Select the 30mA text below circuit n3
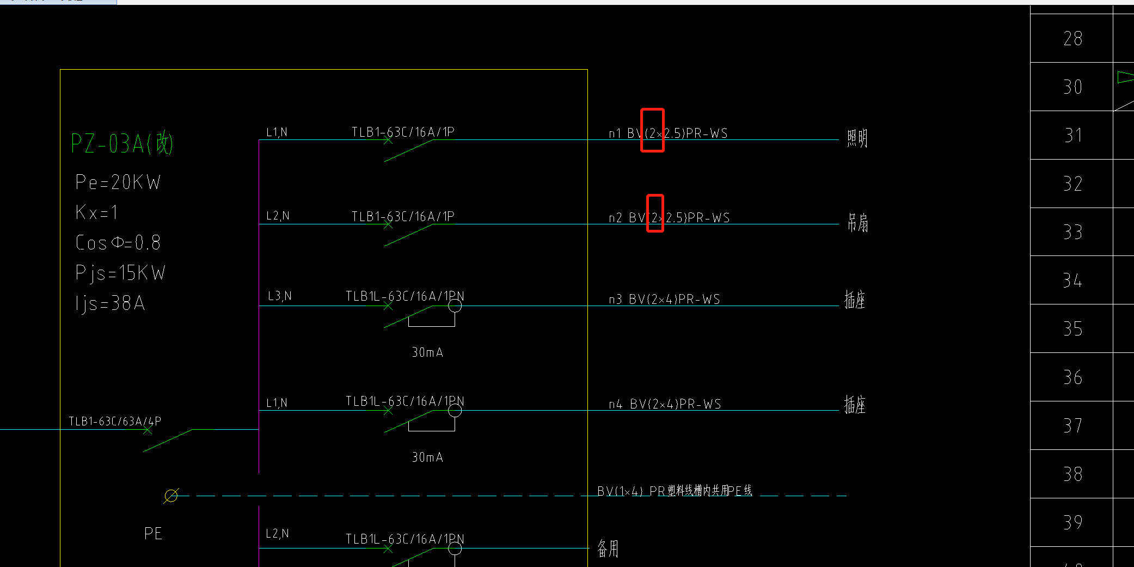 coord(427,352)
